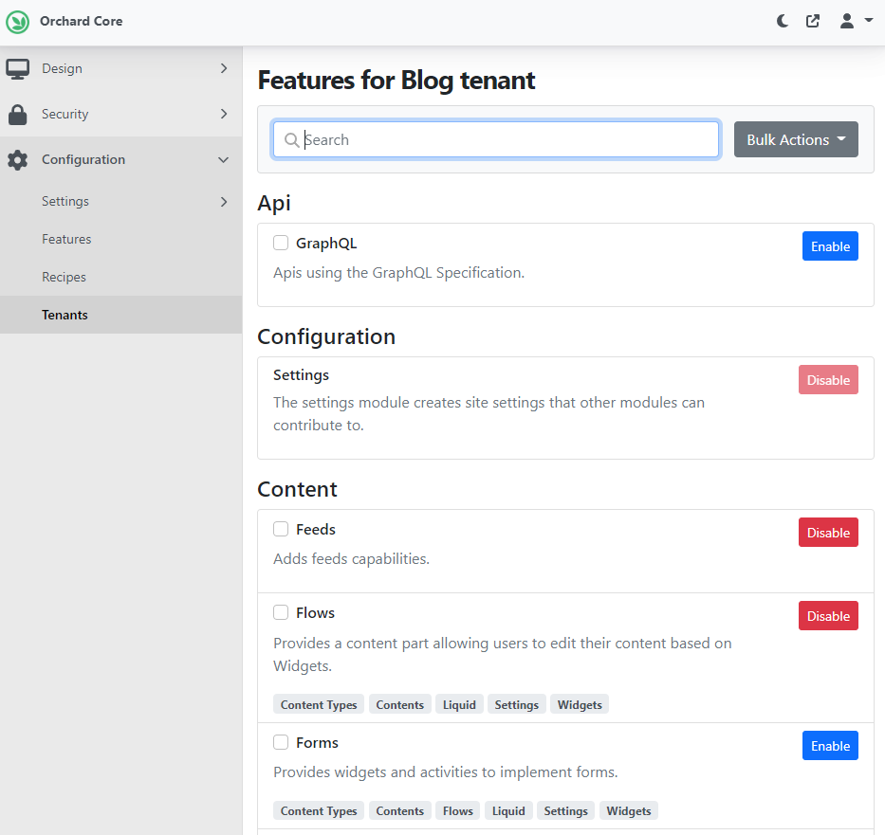
Task: Click the Configuration gear icon
Action: pyautogui.click(x=17, y=160)
